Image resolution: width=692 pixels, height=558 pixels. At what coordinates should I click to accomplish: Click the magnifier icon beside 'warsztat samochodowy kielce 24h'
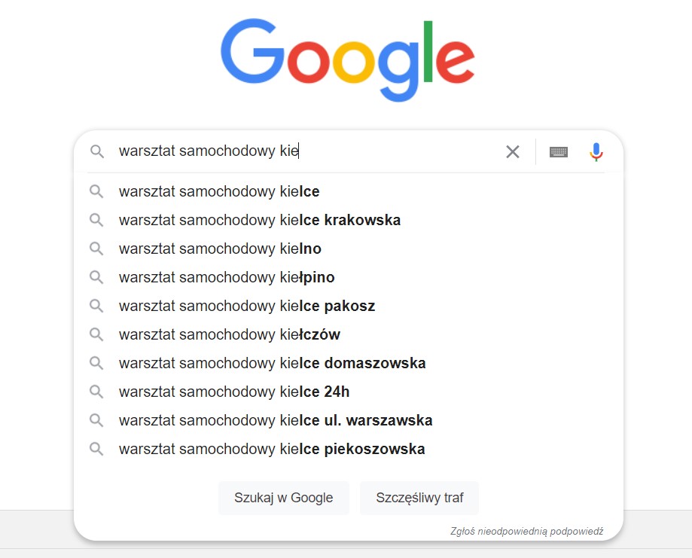97,392
